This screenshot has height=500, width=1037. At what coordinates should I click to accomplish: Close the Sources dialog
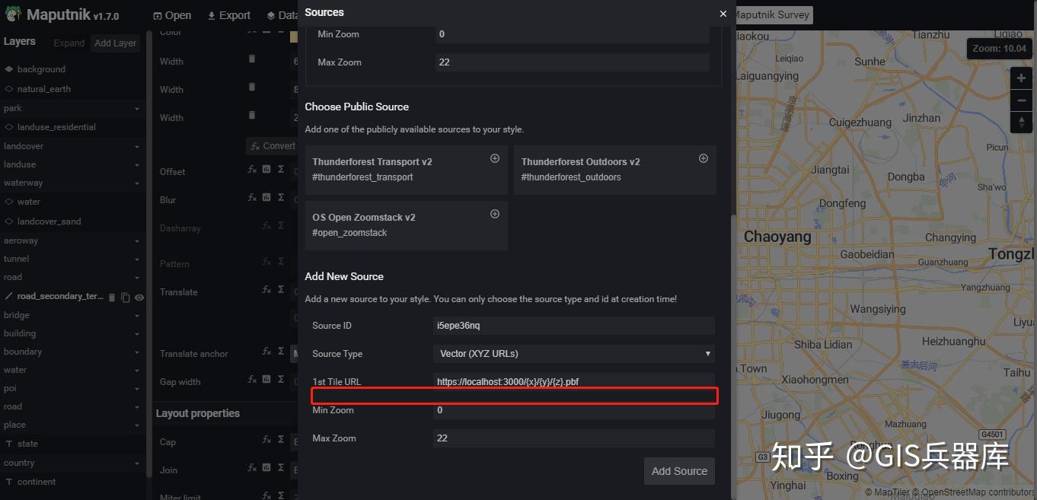click(723, 14)
